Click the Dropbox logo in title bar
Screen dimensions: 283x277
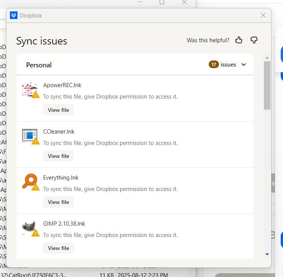[x=14, y=15]
